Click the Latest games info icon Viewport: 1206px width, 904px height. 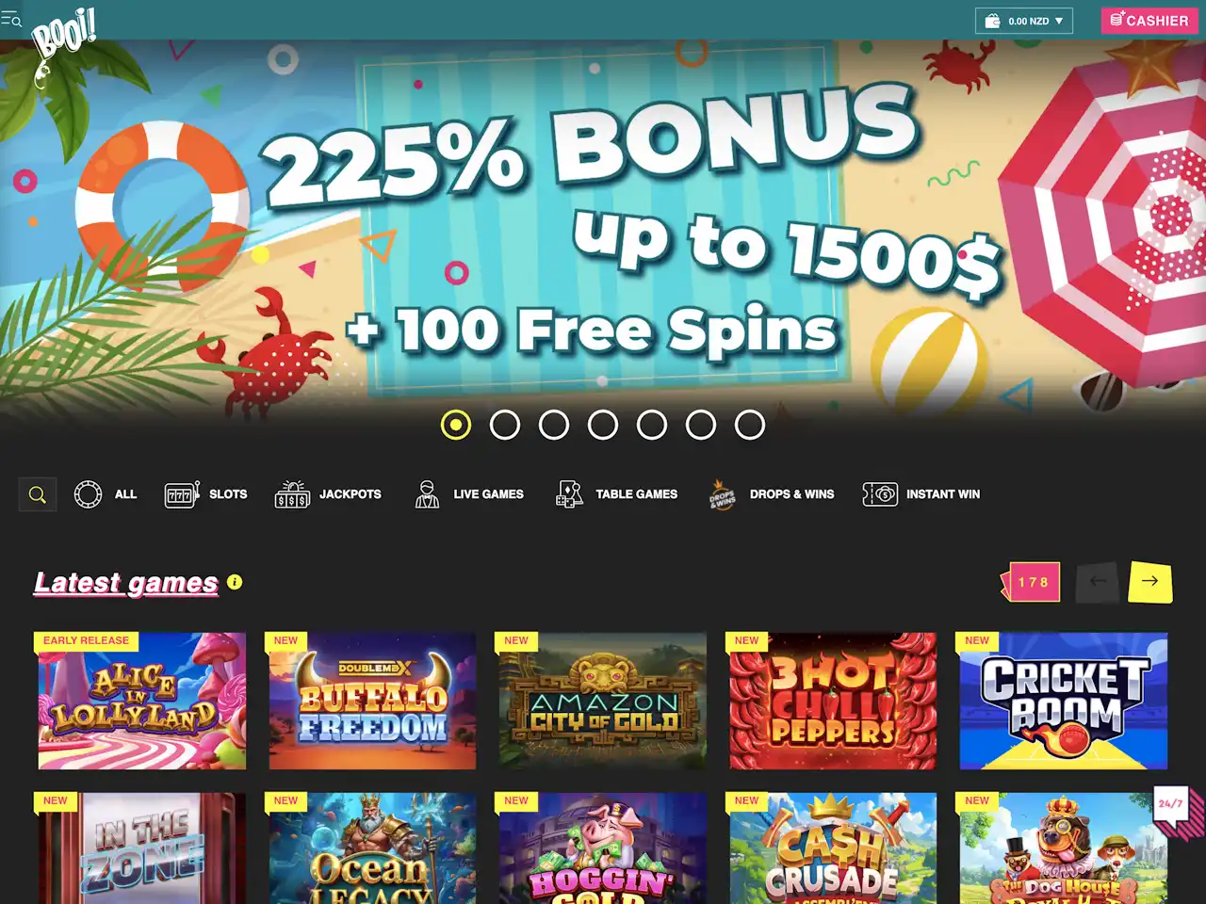tap(235, 582)
